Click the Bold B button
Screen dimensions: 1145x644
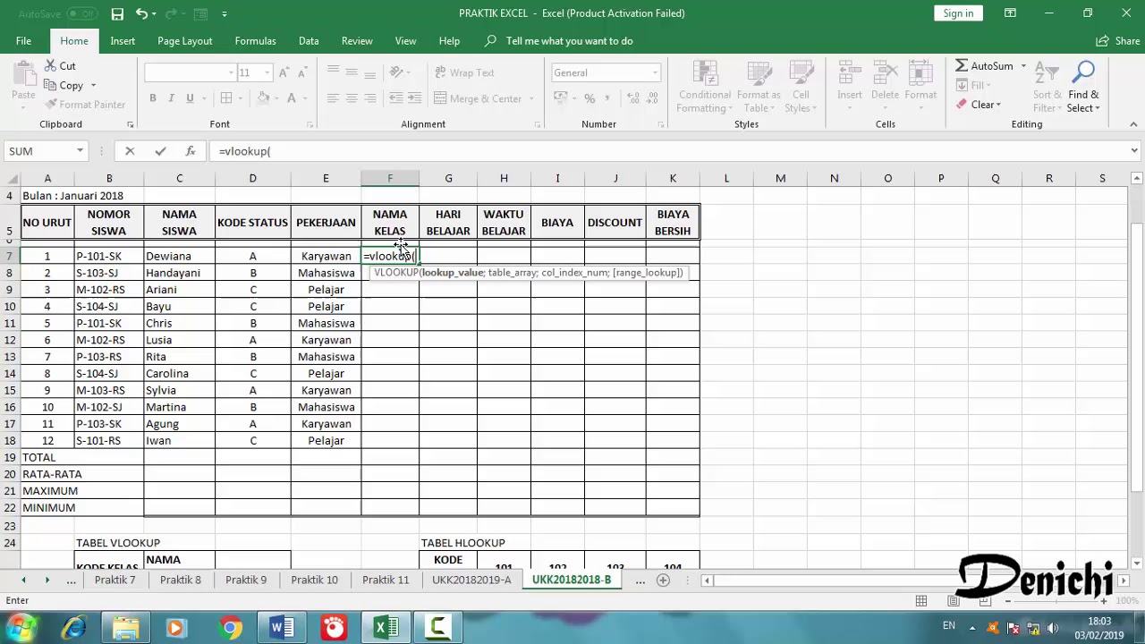(153, 98)
